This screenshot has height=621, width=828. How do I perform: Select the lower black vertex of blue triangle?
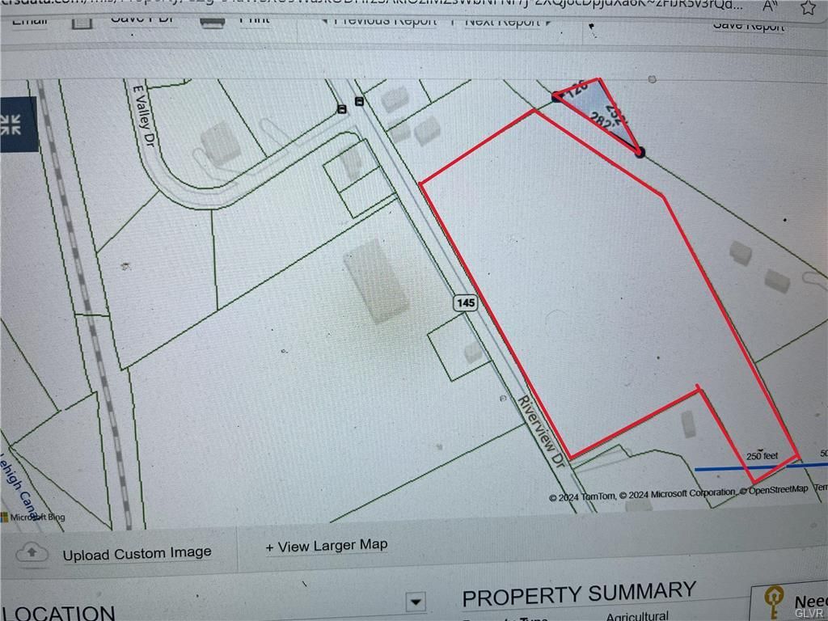point(640,153)
